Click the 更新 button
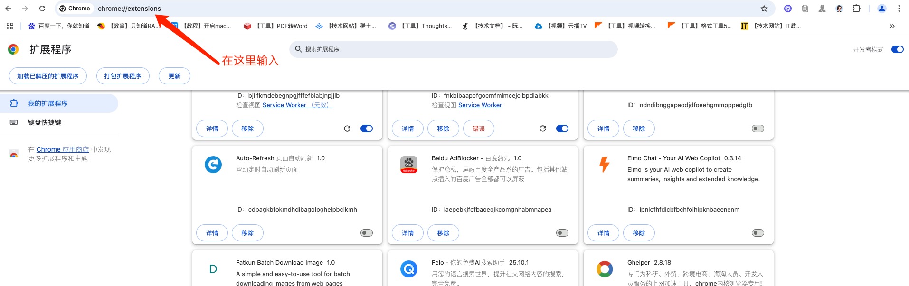 tap(174, 76)
